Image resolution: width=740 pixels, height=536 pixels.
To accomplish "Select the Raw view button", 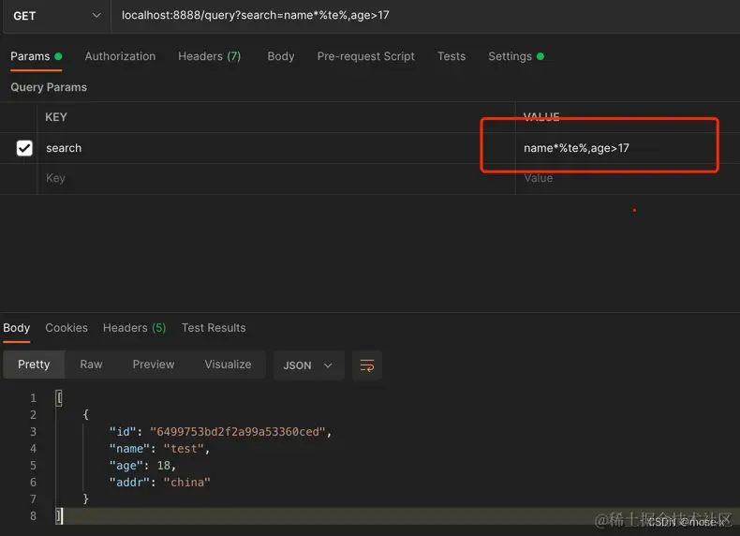I will click(91, 365).
